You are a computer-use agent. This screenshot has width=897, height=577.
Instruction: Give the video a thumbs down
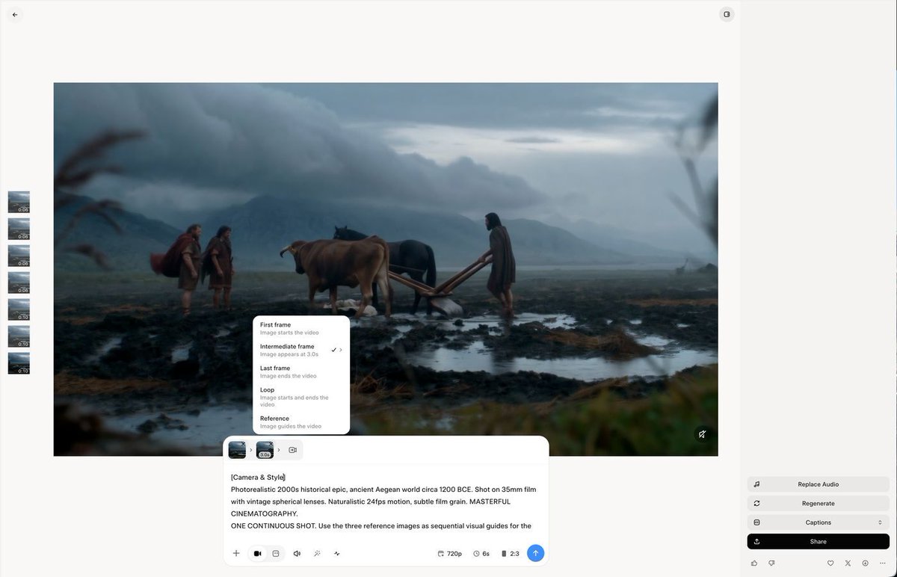[771, 563]
